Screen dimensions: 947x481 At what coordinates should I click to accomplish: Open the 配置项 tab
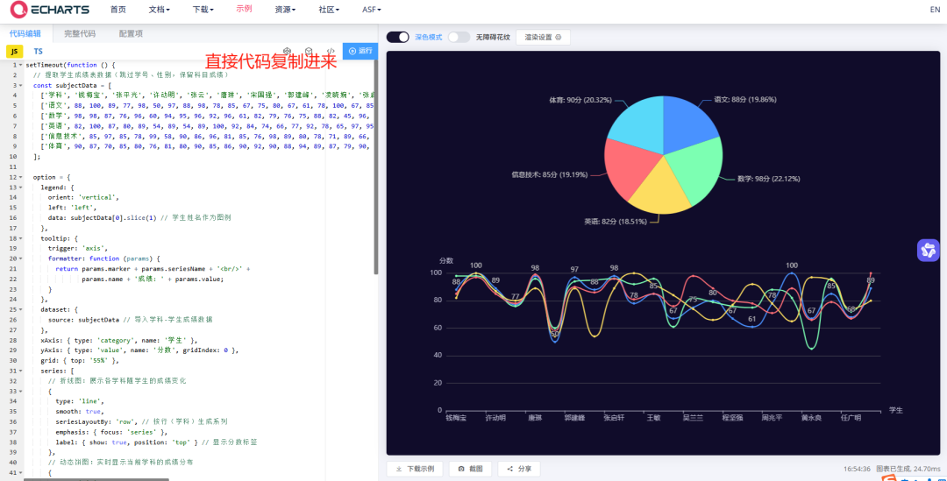click(x=131, y=33)
